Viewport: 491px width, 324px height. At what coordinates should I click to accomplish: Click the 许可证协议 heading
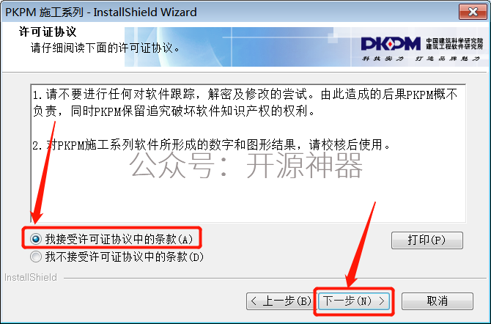pos(48,32)
